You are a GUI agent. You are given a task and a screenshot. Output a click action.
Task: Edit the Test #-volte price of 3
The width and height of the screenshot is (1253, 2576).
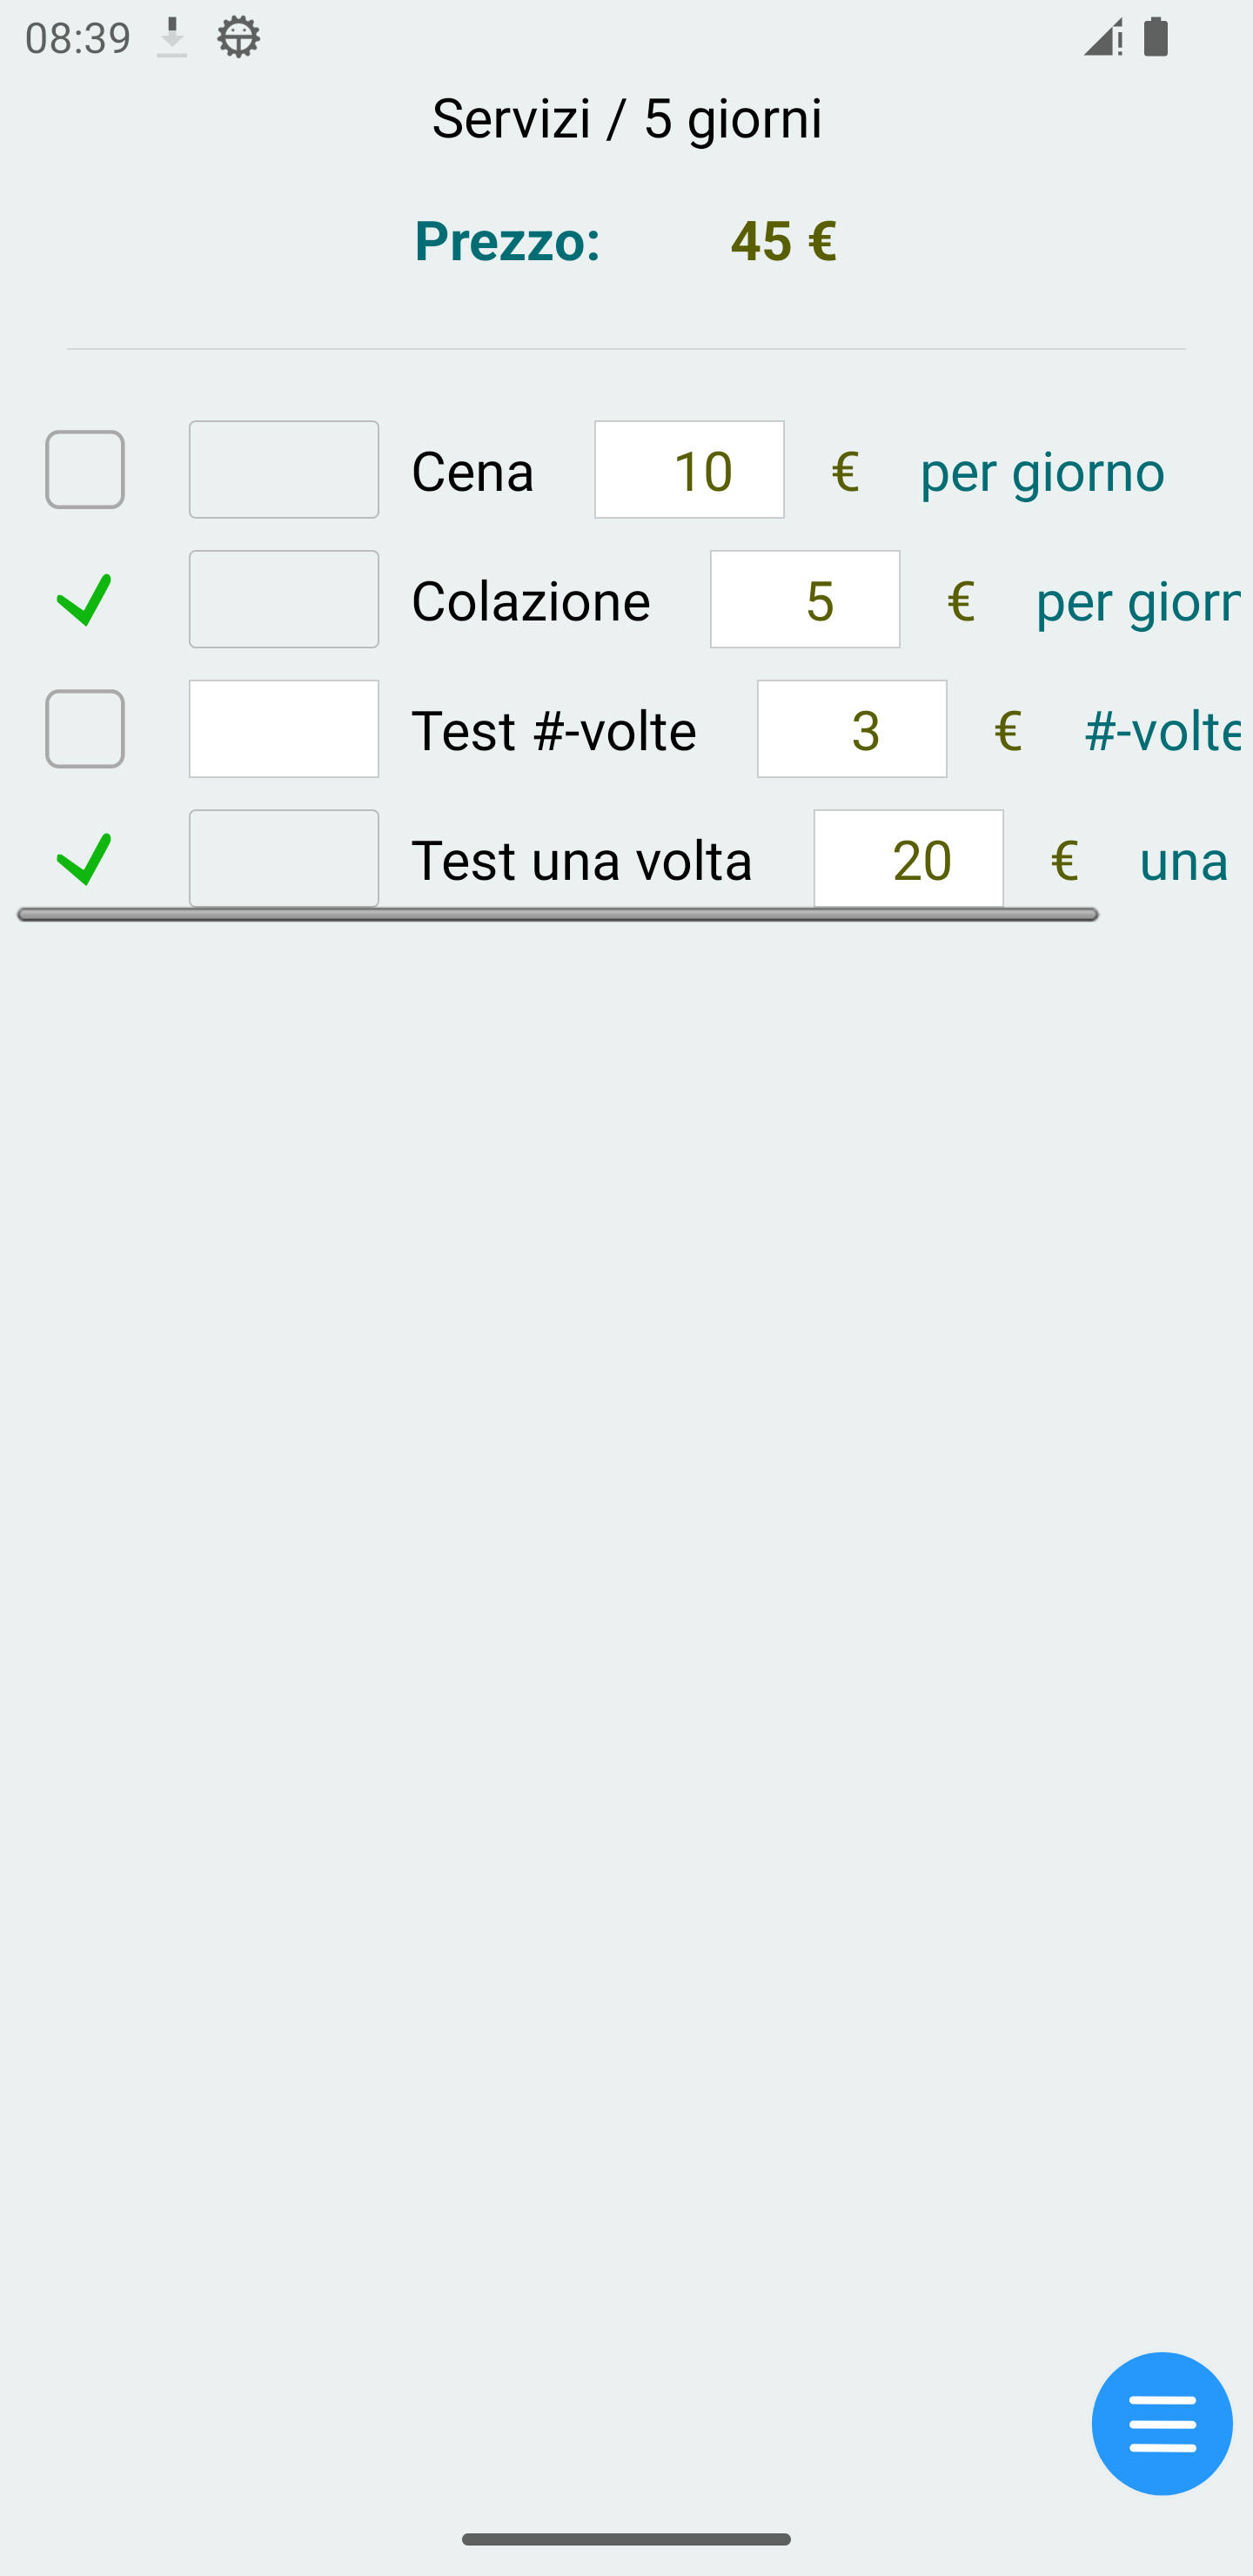[852, 729]
